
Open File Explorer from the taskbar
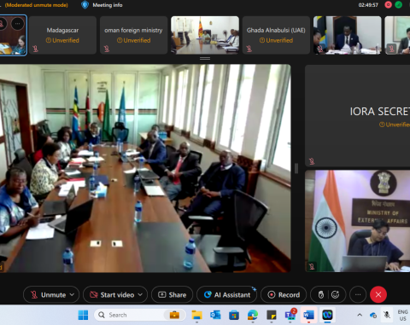(x=196, y=315)
